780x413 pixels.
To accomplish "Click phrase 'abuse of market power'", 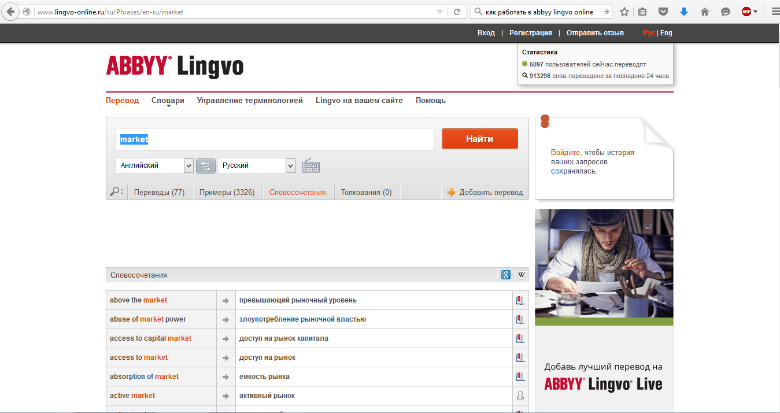I will 148,319.
